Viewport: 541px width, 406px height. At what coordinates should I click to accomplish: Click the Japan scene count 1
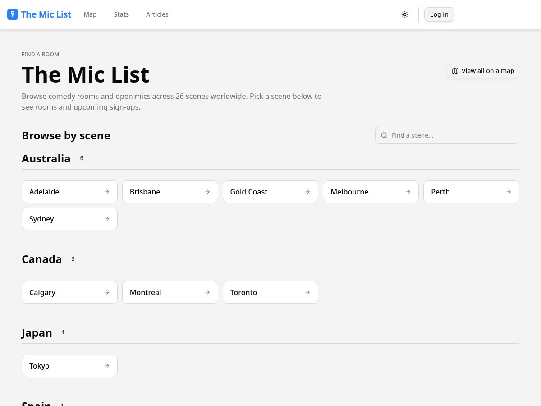point(63,332)
